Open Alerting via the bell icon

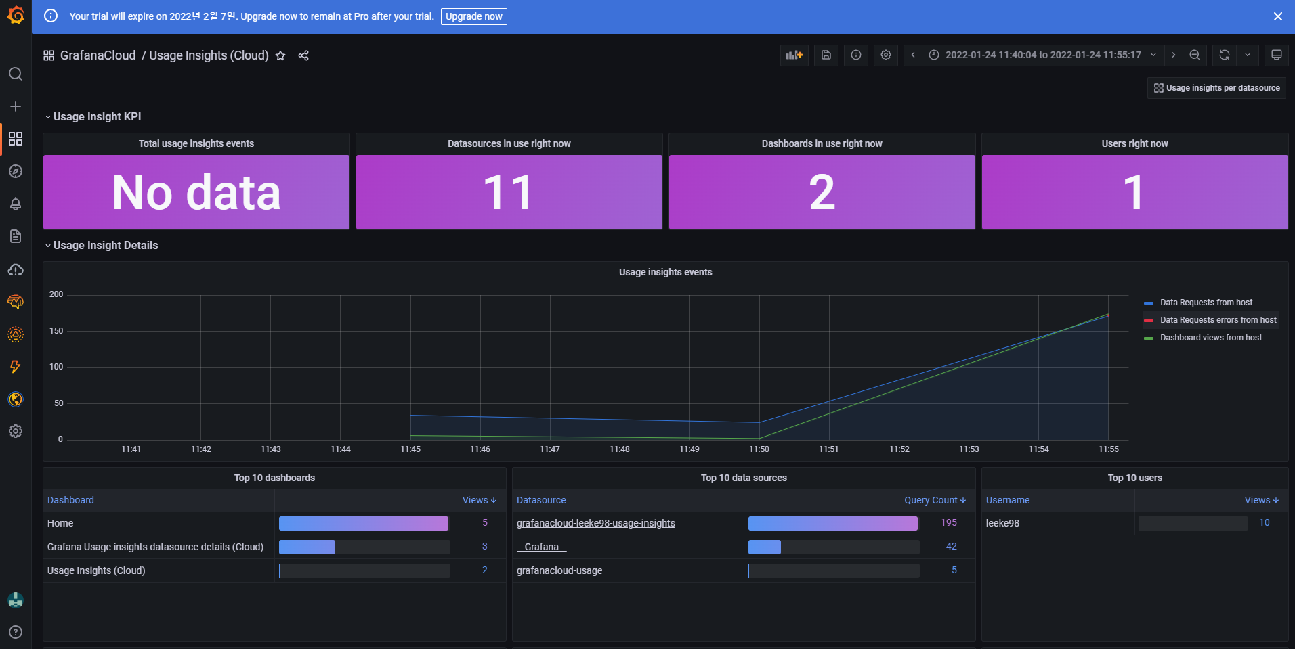(x=16, y=203)
